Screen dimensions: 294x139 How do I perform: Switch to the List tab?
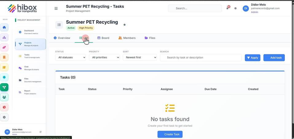click(x=84, y=38)
